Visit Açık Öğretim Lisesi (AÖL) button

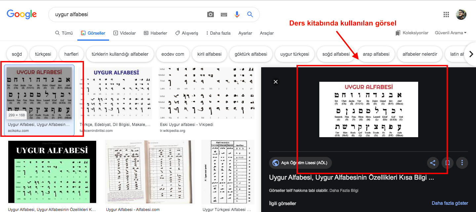(x=300, y=163)
